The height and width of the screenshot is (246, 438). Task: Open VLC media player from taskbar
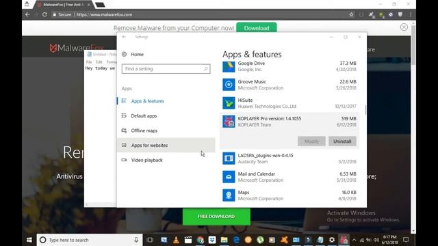[x=176, y=240]
